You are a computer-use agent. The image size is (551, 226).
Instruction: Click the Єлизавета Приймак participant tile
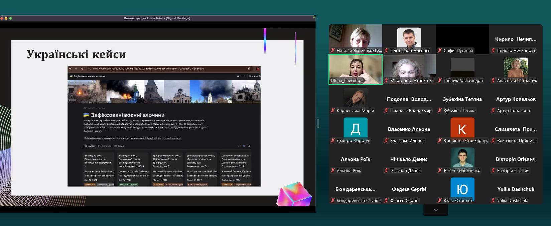tap(516, 129)
